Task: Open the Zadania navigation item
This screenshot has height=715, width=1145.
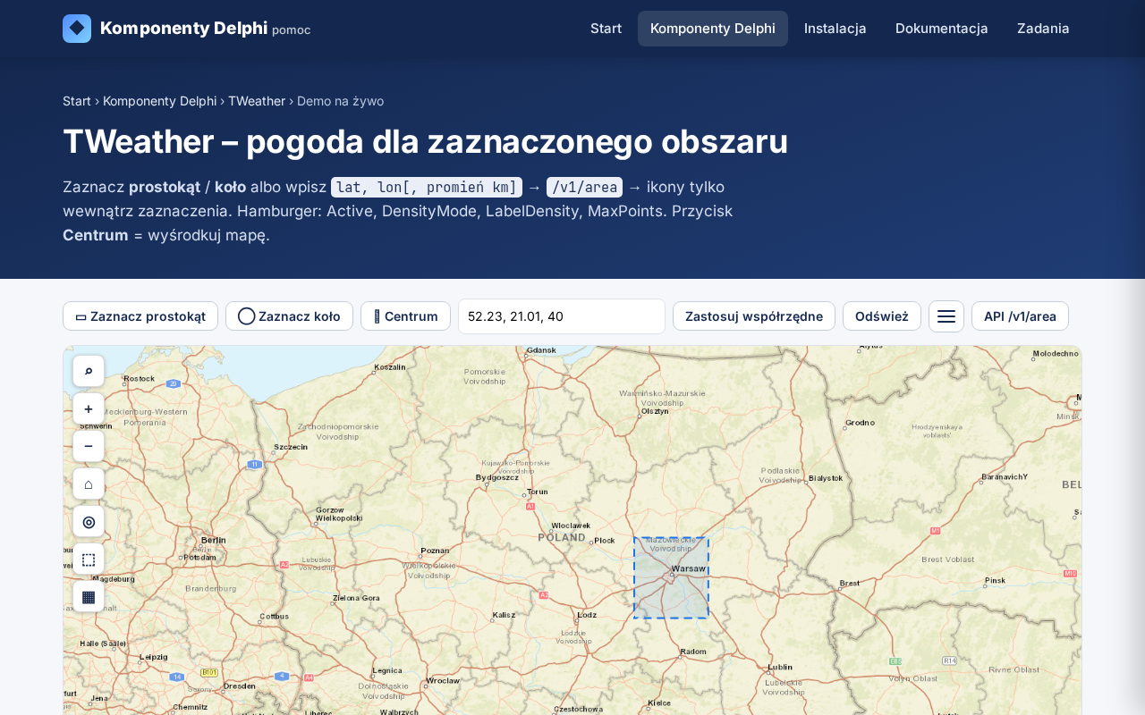Action: pos(1043,29)
